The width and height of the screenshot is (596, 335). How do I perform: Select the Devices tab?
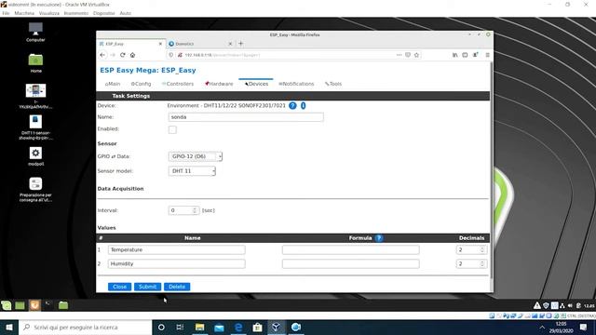coord(256,84)
